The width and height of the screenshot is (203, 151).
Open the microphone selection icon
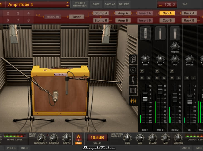pyautogui.click(x=133, y=80)
